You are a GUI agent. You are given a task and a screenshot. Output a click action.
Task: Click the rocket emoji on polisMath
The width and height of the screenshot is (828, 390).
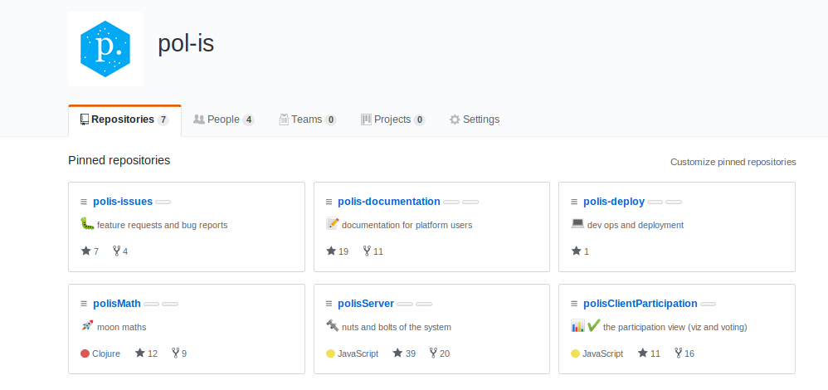(x=87, y=325)
